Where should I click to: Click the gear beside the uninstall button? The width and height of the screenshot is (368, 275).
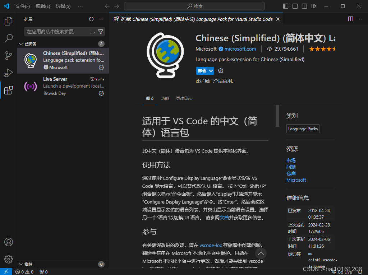(x=221, y=71)
